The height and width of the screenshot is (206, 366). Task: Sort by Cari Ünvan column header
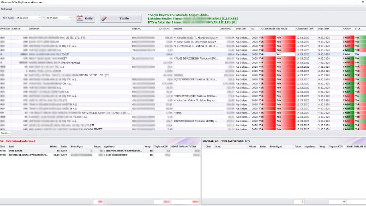point(79,29)
